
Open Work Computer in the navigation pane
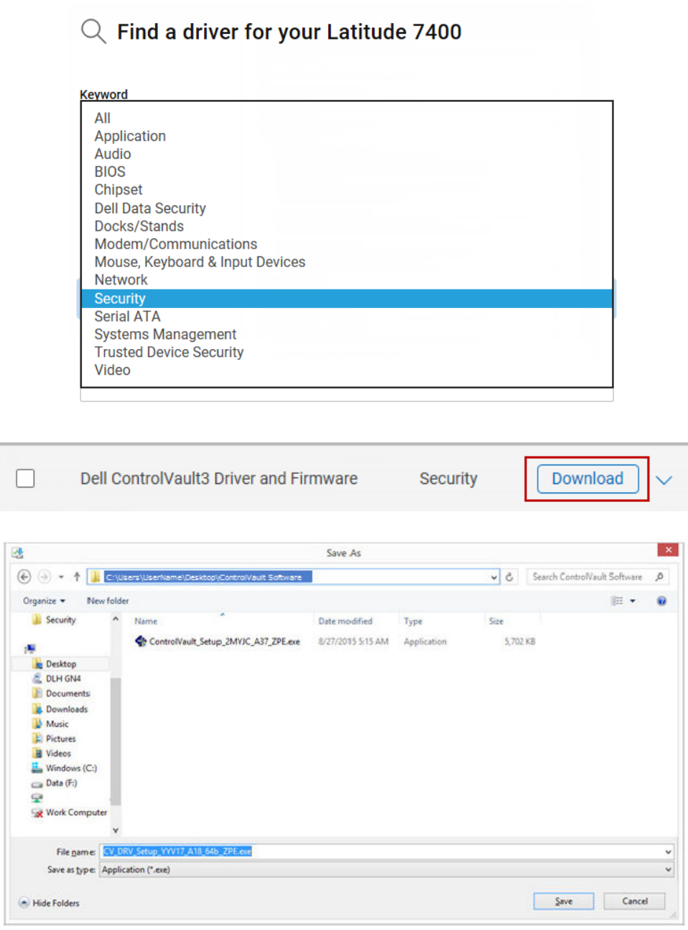70,812
